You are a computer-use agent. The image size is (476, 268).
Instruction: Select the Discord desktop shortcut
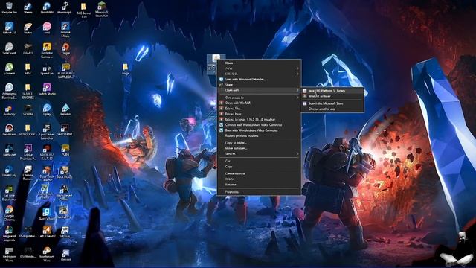(65, 255)
